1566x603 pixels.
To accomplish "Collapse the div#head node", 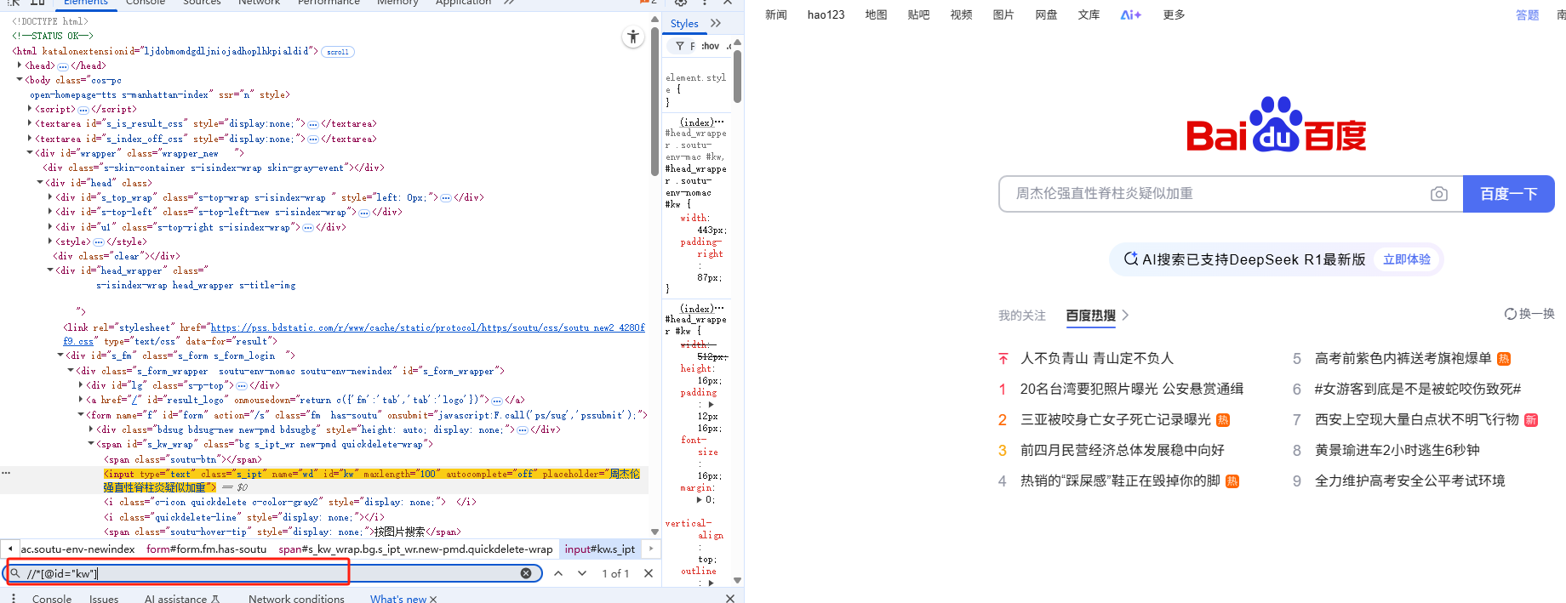I will [x=40, y=182].
